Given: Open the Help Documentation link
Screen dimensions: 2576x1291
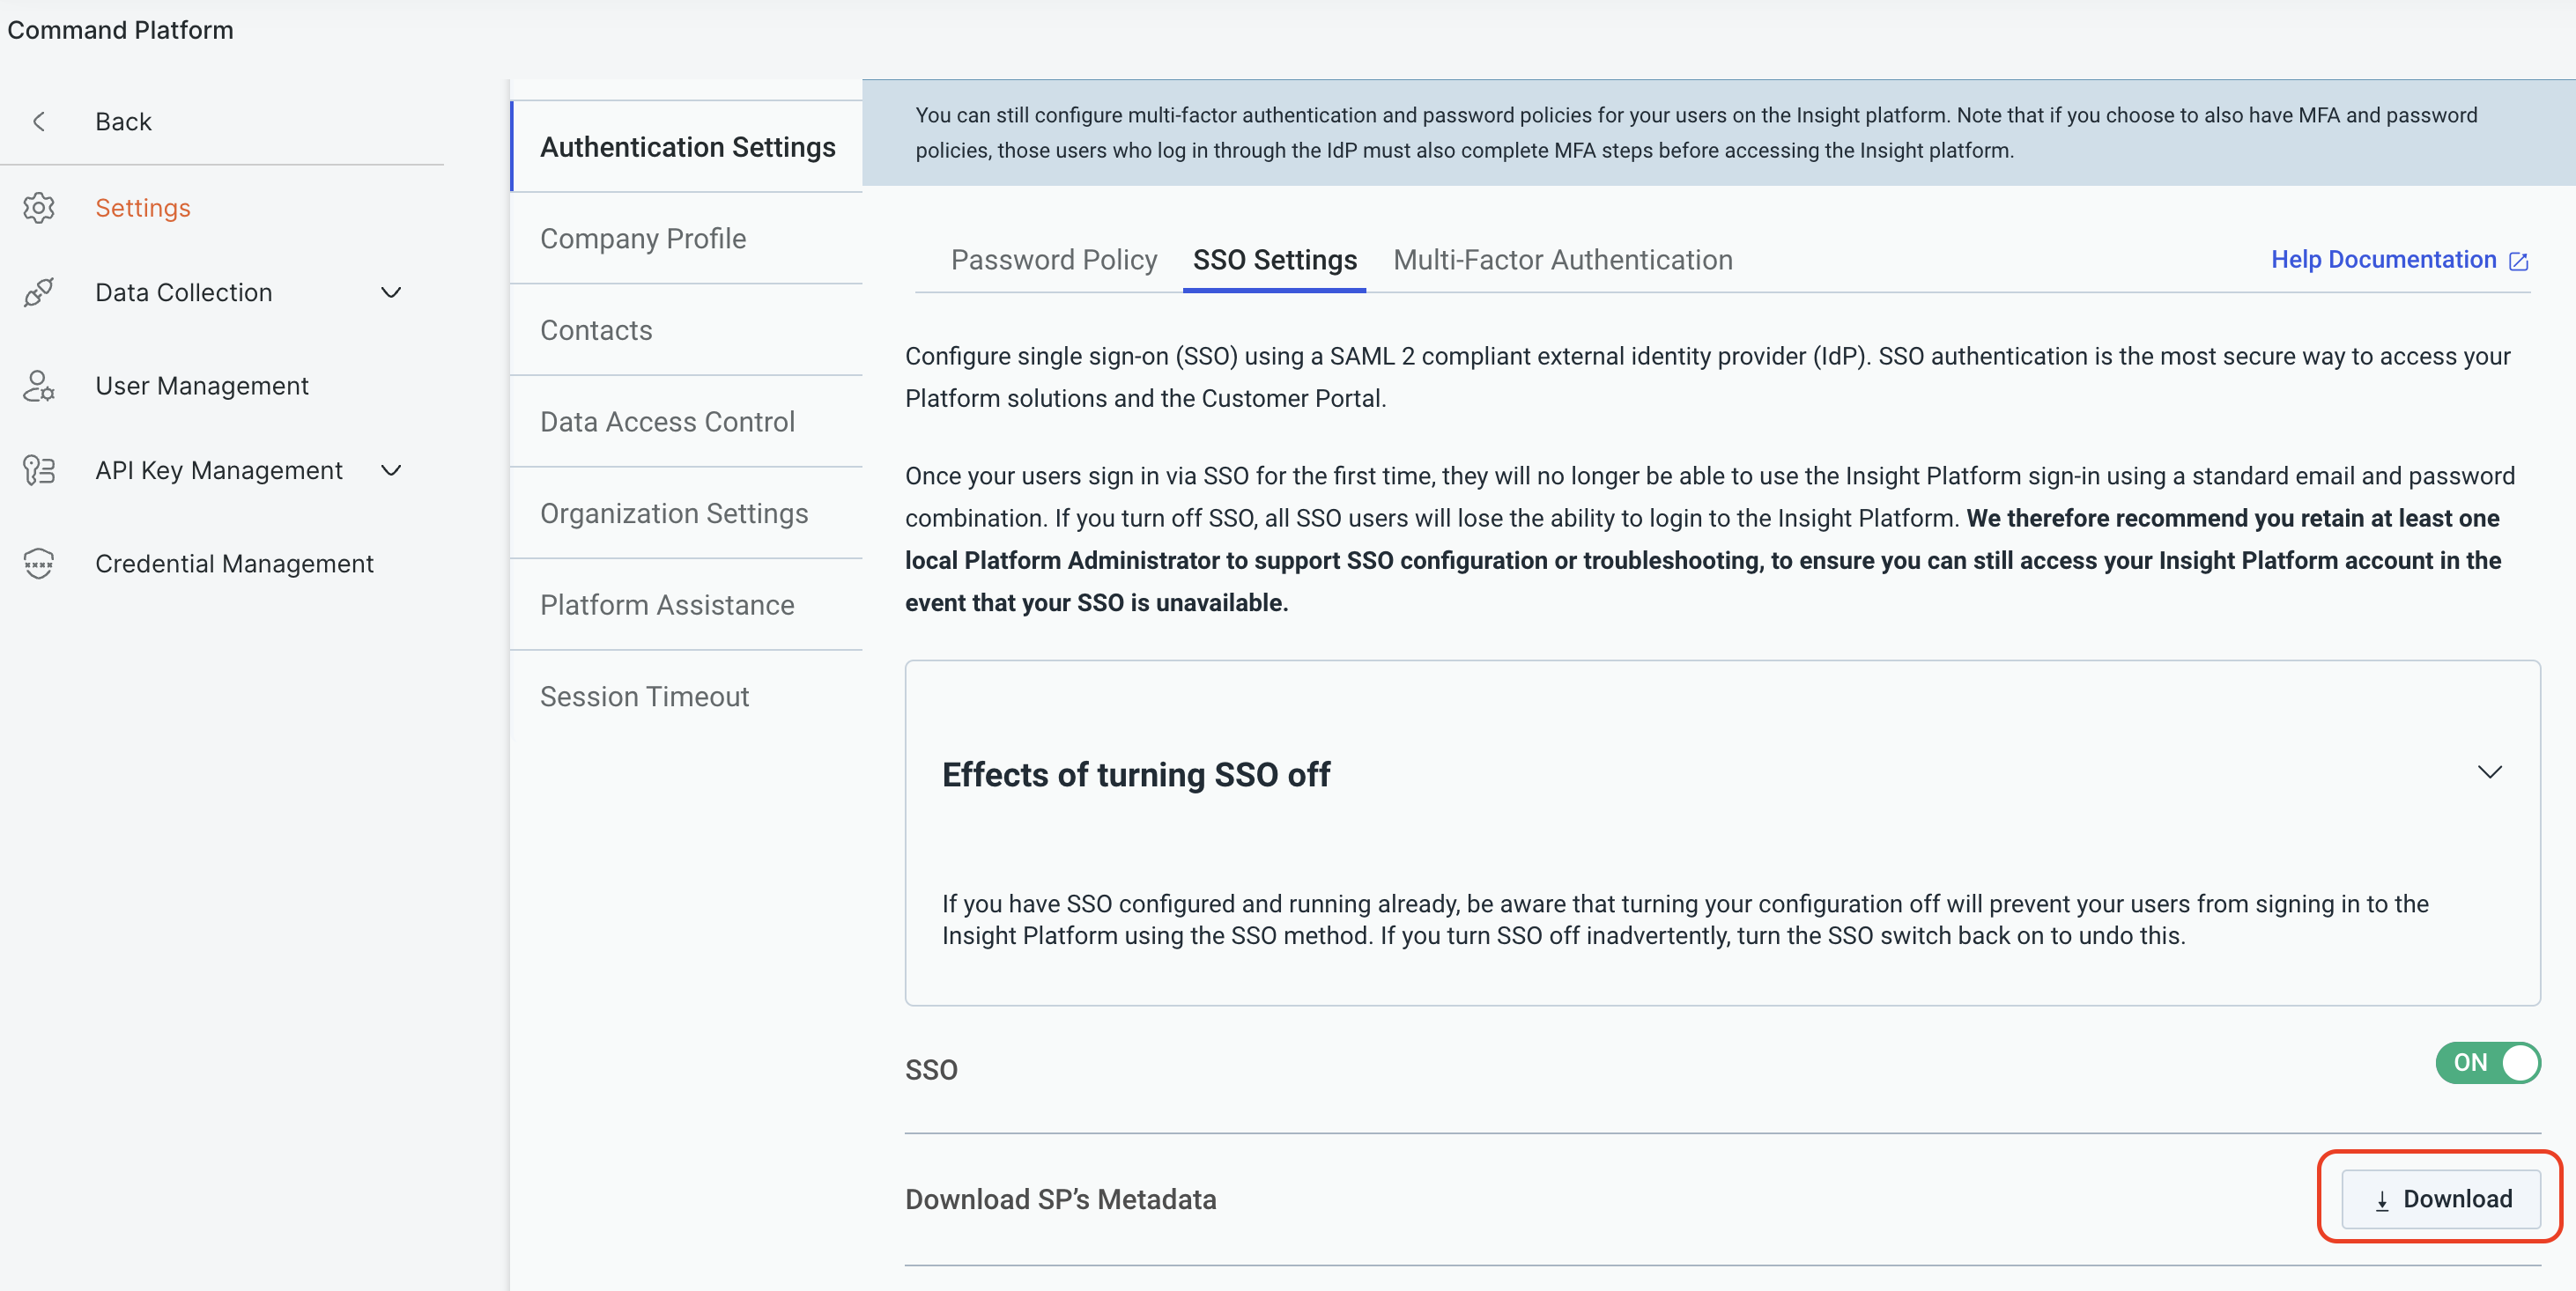Looking at the screenshot, I should point(2383,260).
